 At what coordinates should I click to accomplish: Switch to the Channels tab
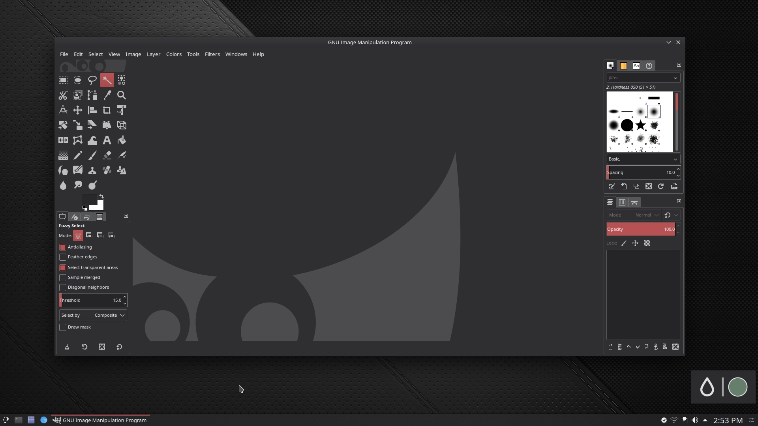pyautogui.click(x=622, y=202)
